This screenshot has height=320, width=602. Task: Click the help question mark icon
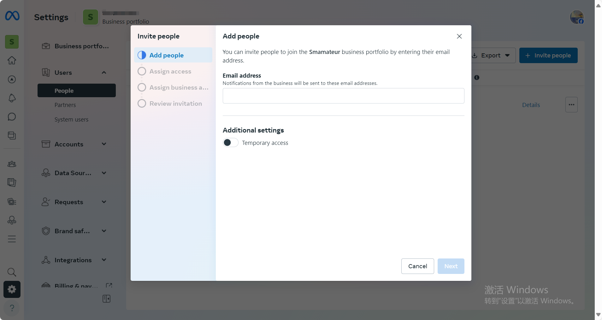(12, 308)
